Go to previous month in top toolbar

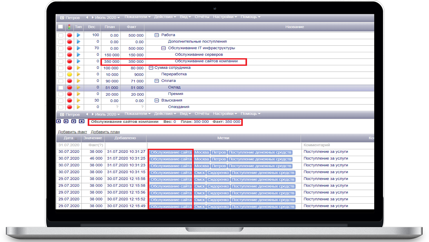87,17
